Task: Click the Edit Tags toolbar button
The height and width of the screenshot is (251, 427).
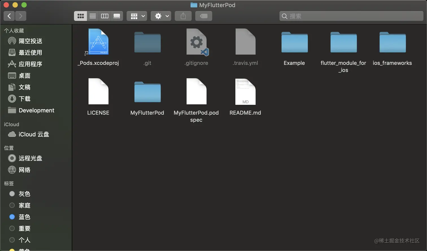Action: coord(204,16)
